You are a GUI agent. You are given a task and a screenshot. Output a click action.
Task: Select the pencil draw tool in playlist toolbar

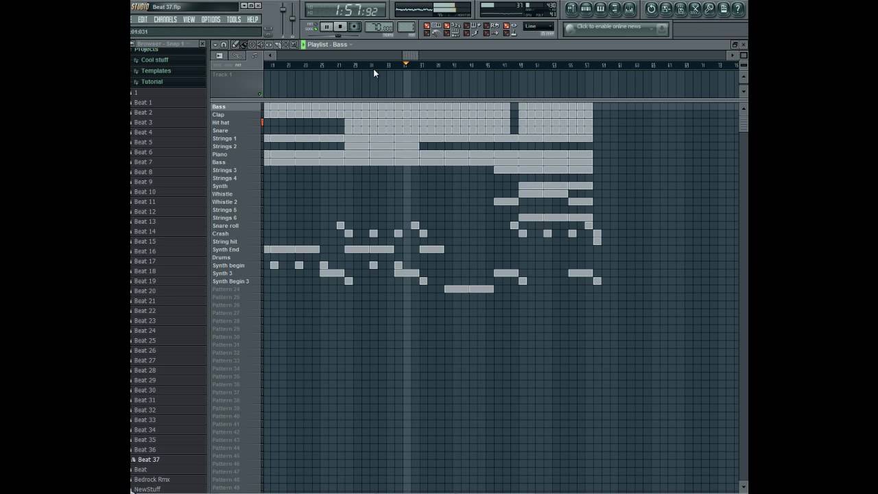[235, 45]
